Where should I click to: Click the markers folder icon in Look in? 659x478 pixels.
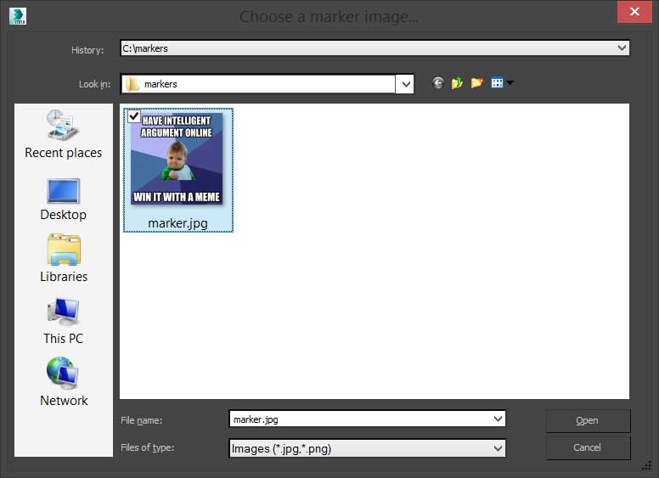coord(132,84)
